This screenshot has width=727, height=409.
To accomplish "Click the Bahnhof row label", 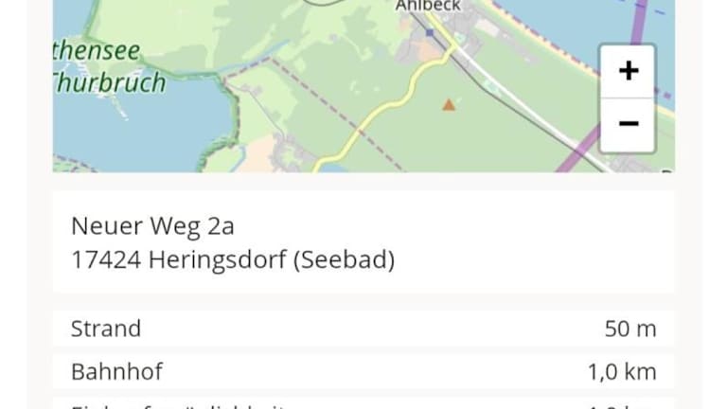I will coord(116,371).
